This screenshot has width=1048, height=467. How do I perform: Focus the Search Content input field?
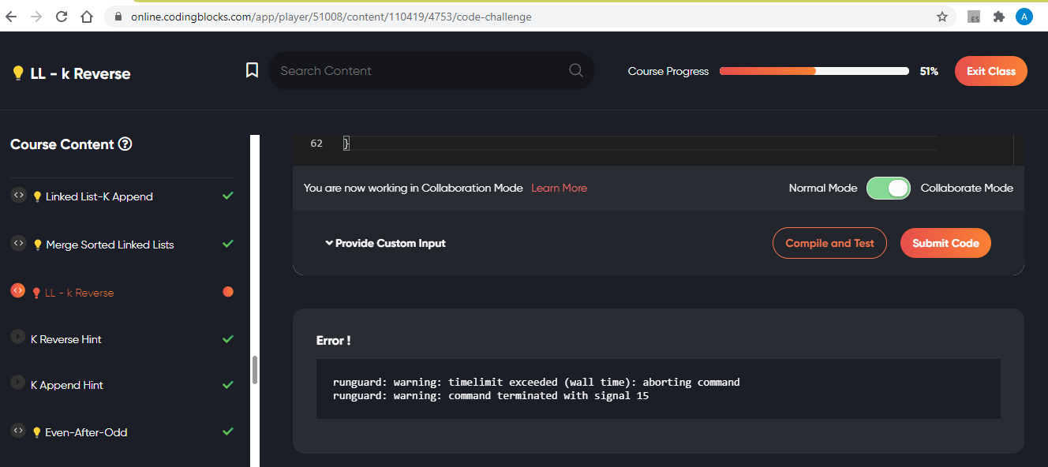[x=418, y=71]
